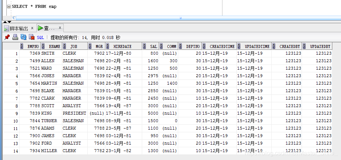Click the sort icon on CREATEDTIME column
This screenshot has width=341, height=160.
(204, 46)
